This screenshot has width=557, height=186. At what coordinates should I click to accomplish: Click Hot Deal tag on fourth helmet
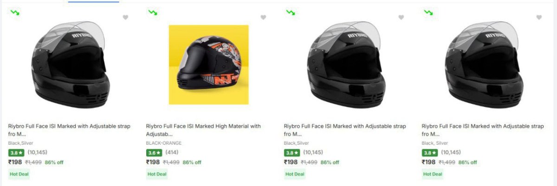433,174
